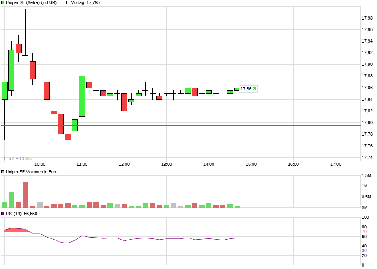
Task: Click the 16:00 time axis label
Action: tap(293, 164)
